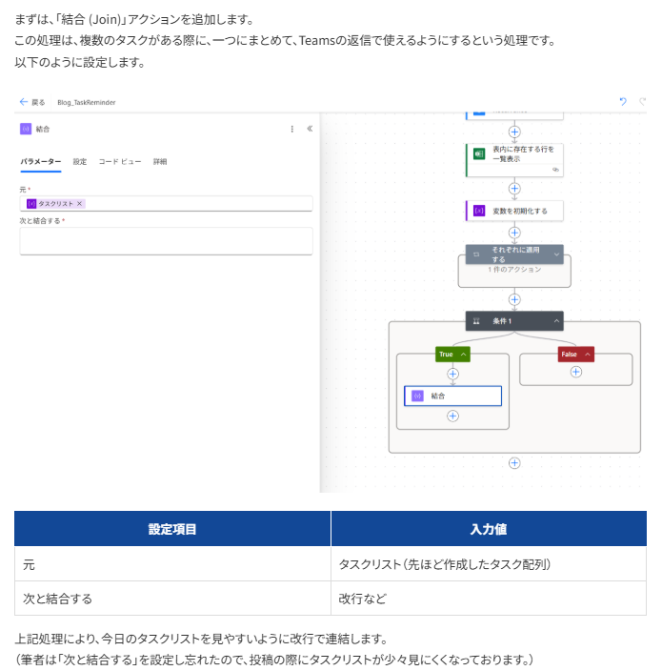Open the three-dot menu of 結合 panel
Viewport: 662px width, 671px height.
point(292,129)
